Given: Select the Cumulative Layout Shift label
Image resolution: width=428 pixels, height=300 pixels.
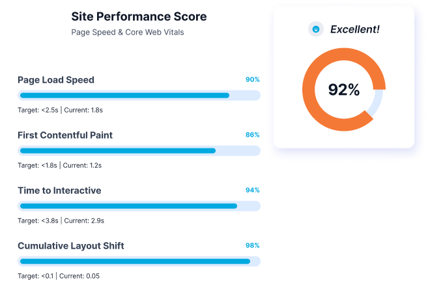Looking at the screenshot, I should [71, 246].
